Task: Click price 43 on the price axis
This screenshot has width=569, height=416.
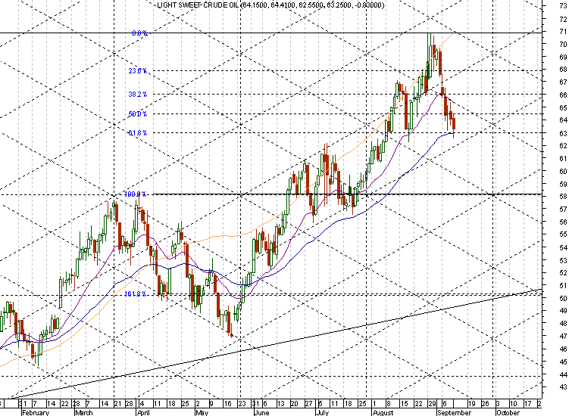Action: 563,387
